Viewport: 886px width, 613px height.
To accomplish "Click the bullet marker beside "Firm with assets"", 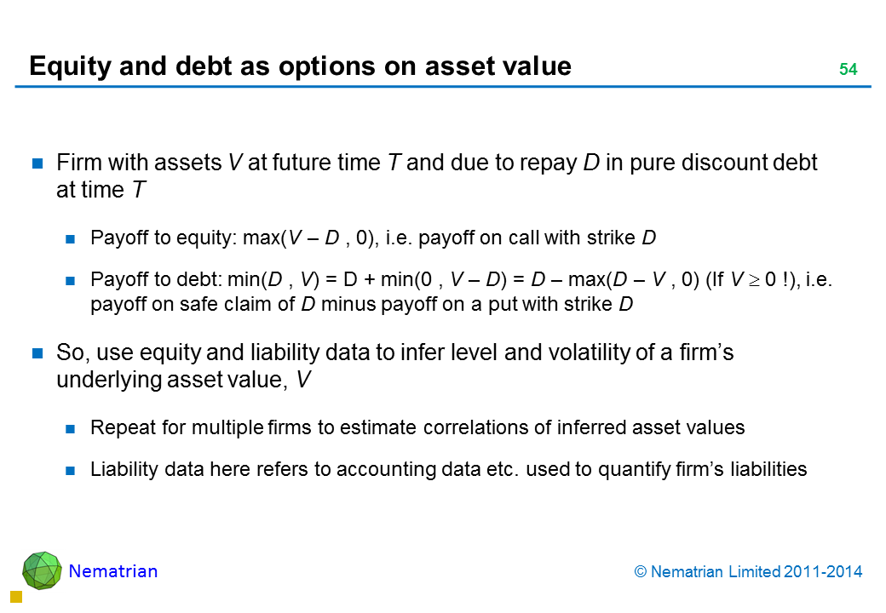I will (37, 163).
